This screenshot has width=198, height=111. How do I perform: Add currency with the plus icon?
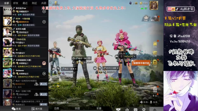coord(136,3)
